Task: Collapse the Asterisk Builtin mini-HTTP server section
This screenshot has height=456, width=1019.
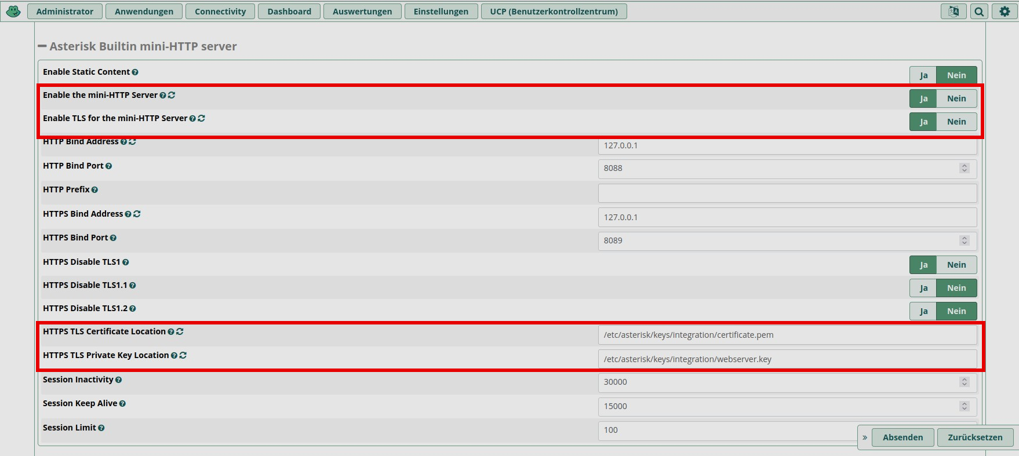Action: [42, 46]
